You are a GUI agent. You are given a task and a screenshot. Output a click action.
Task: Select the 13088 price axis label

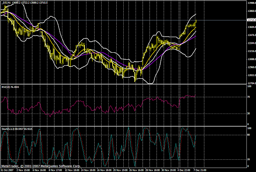(x=252, y=59)
